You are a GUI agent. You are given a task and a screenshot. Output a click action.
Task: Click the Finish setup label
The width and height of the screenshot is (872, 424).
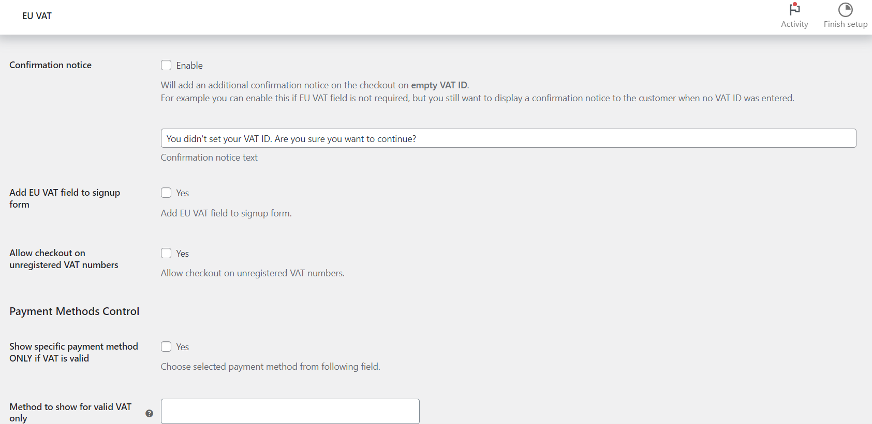point(846,24)
